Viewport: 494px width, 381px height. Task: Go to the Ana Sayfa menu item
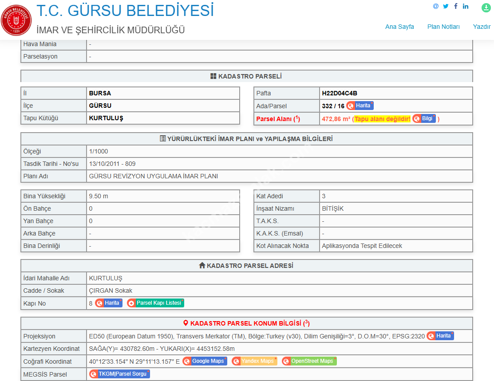click(x=399, y=27)
